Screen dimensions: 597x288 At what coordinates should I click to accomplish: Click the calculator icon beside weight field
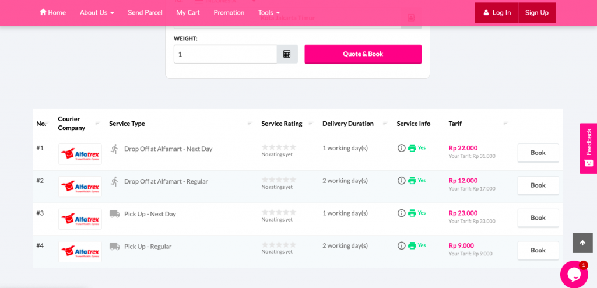(287, 54)
